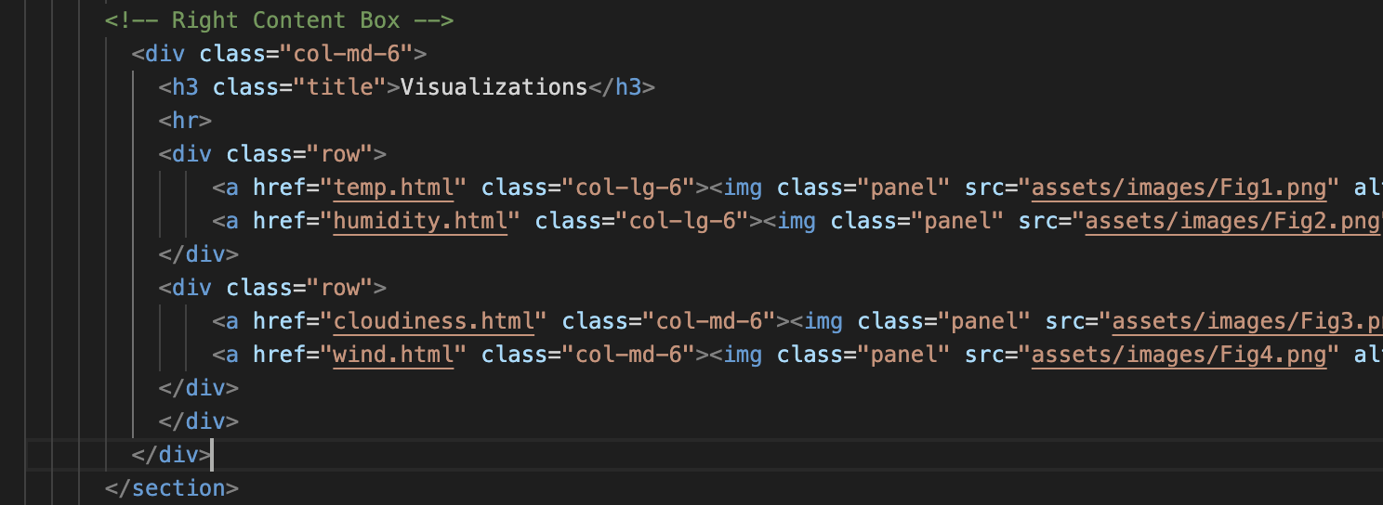The image size is (1383, 505).
Task: Click "col-md-6" on the div under the comment
Action: (x=353, y=54)
